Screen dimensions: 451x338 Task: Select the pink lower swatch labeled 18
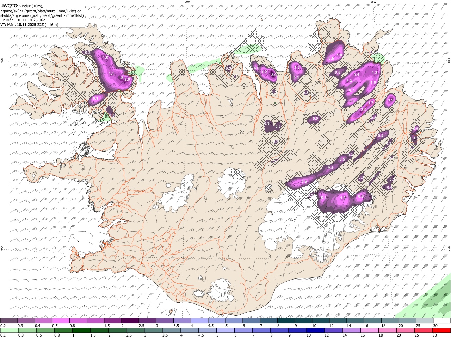388,330
